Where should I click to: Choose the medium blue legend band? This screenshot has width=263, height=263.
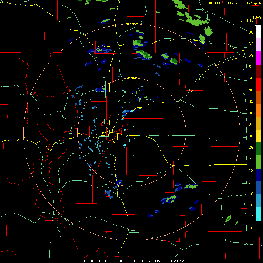pyautogui.click(x=258, y=188)
